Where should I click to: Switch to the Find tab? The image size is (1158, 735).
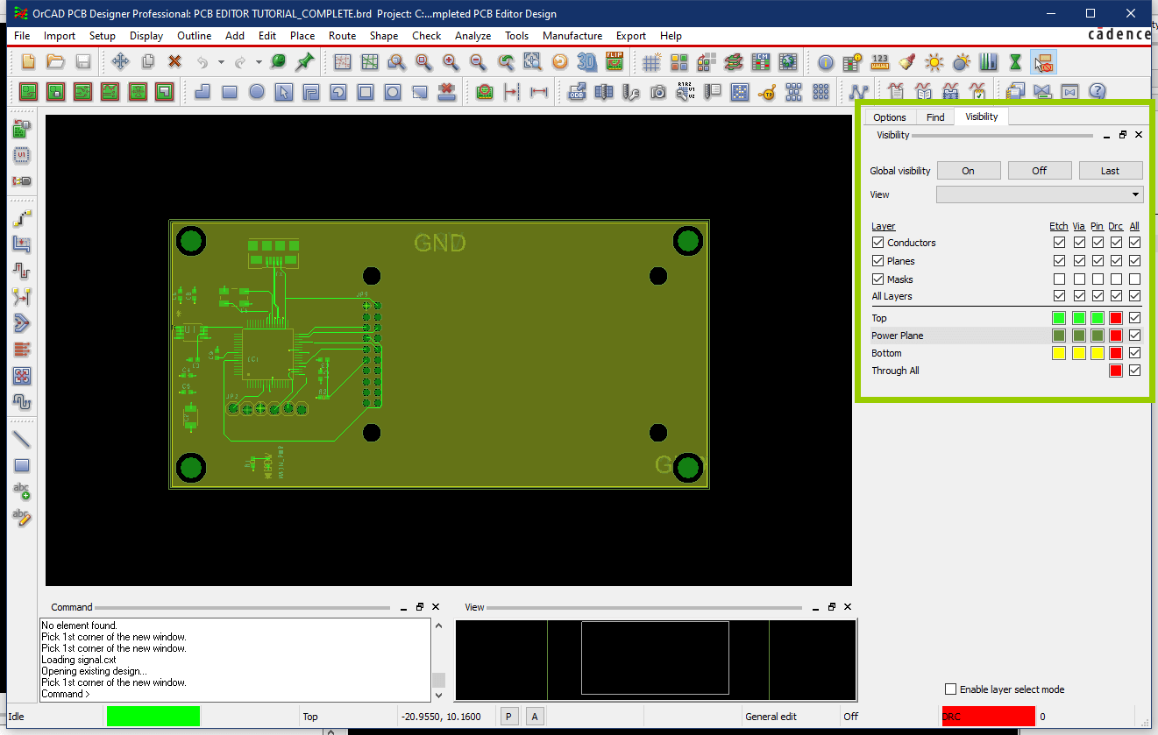pyautogui.click(x=934, y=117)
